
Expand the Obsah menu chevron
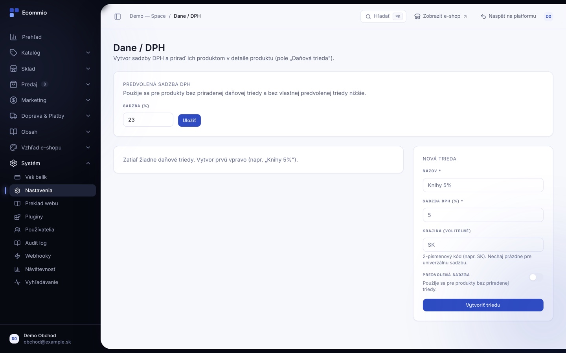[88, 132]
